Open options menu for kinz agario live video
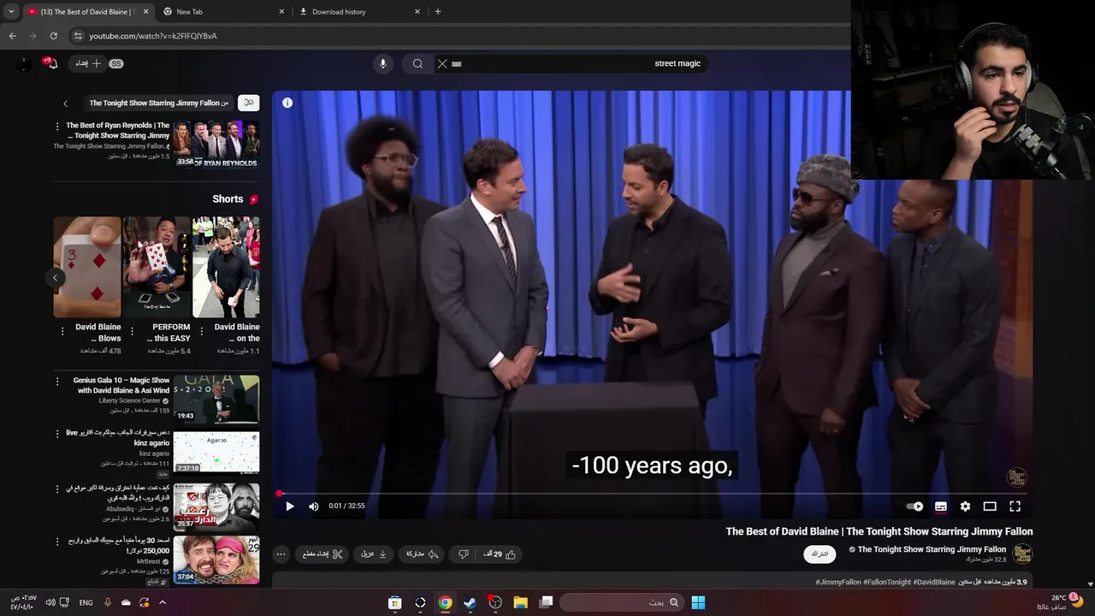The image size is (1095, 616). (57, 434)
